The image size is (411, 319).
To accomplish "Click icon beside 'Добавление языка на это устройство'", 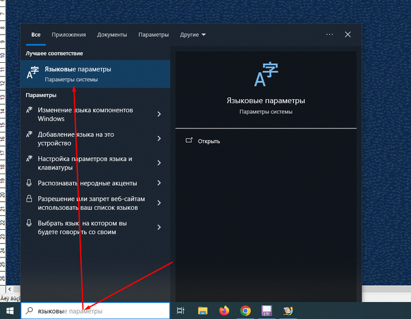I will tap(29, 134).
